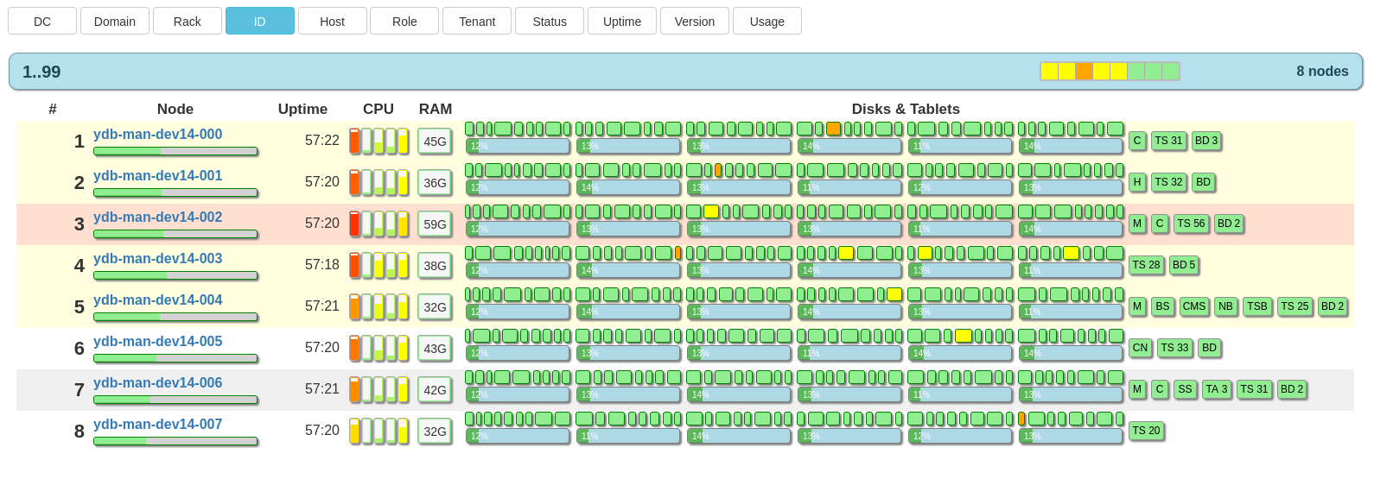1374x479 pixels.
Task: Click the 59G RAM indicator
Action: pos(435,224)
